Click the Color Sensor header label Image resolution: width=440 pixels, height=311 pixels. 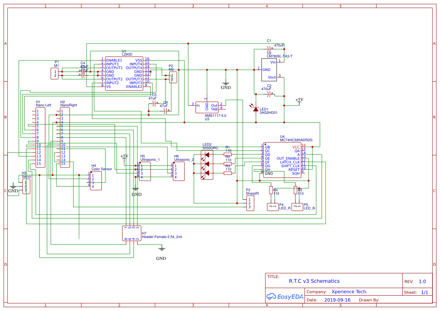coord(102,169)
